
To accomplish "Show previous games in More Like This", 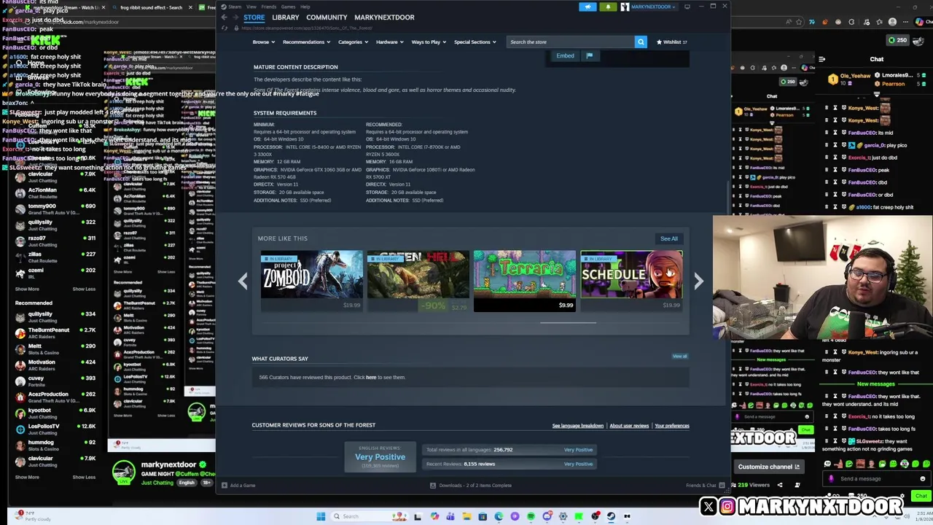I will click(243, 281).
